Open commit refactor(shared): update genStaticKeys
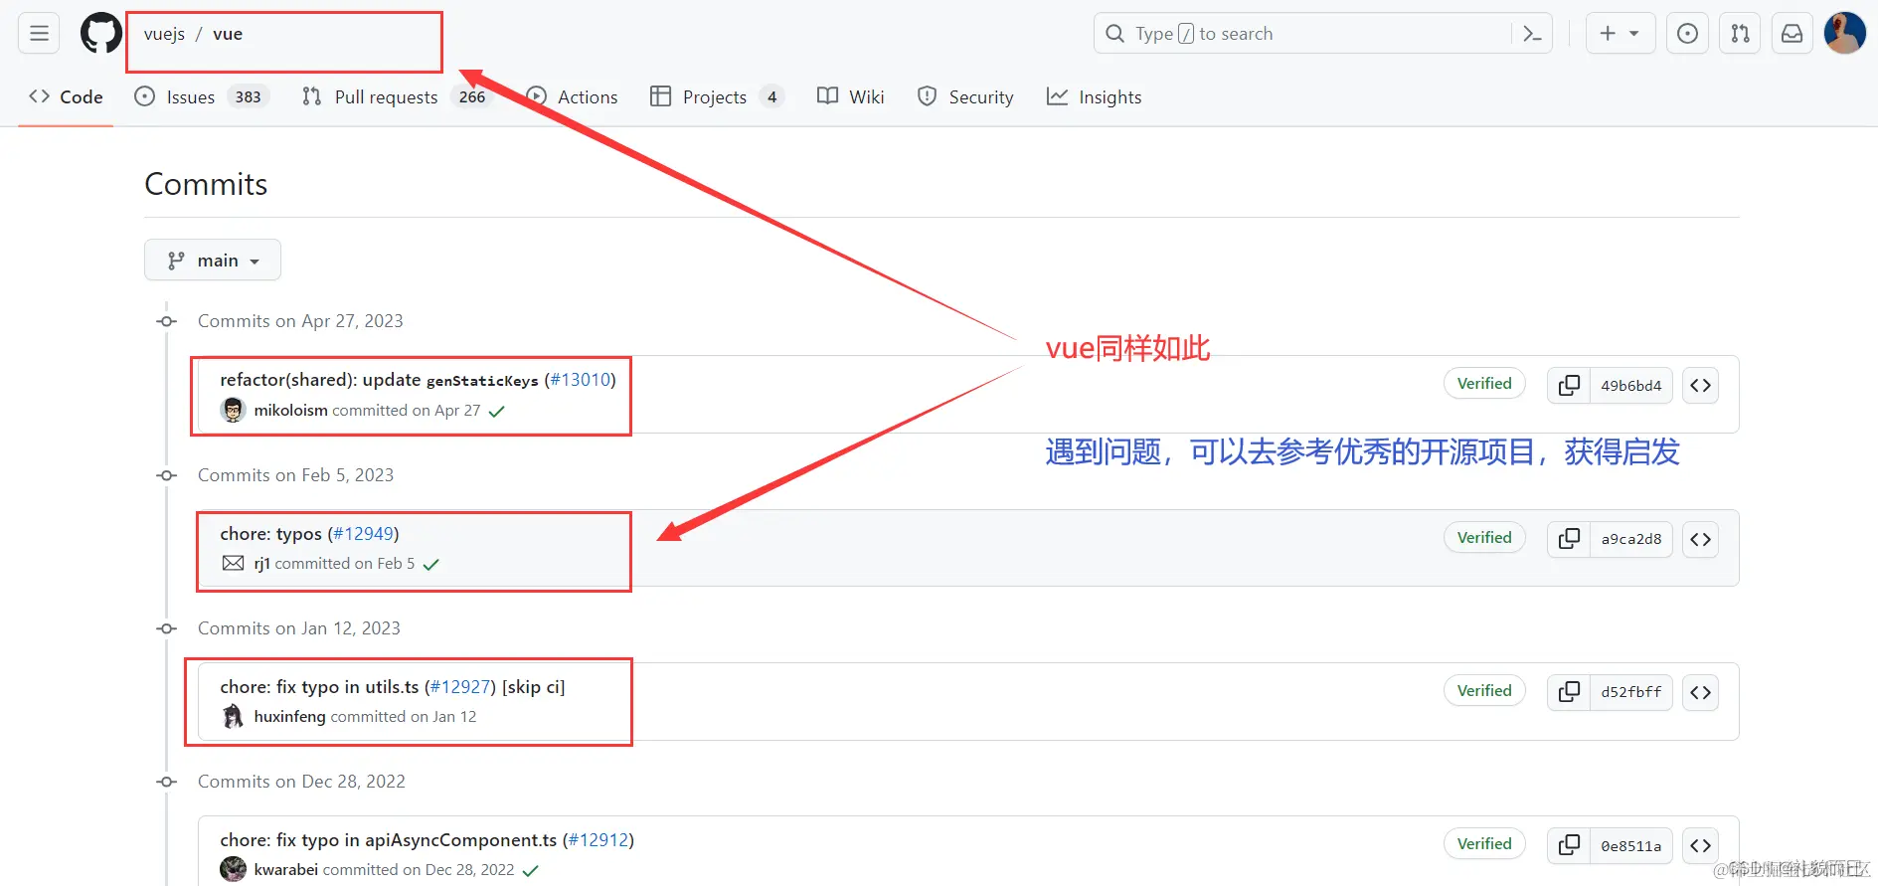Viewport: 1878px width, 886px height. pyautogui.click(x=379, y=380)
